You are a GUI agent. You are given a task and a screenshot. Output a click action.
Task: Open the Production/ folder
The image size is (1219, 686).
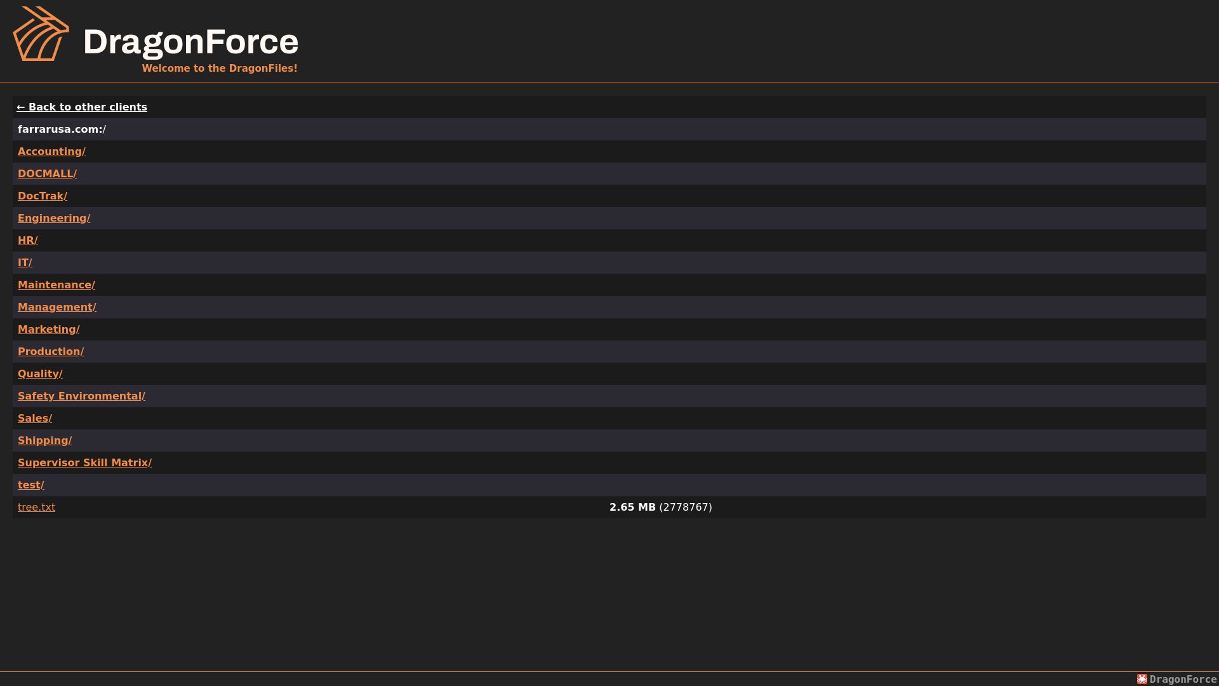coord(51,351)
